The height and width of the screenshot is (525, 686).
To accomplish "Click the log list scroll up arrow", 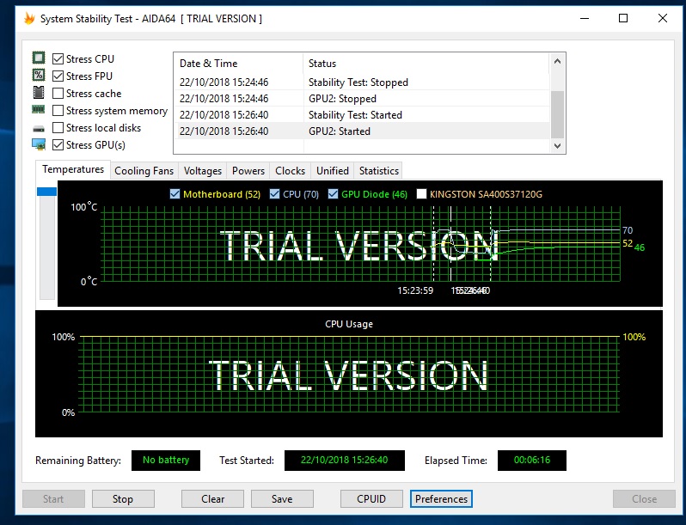I will pyautogui.click(x=557, y=61).
